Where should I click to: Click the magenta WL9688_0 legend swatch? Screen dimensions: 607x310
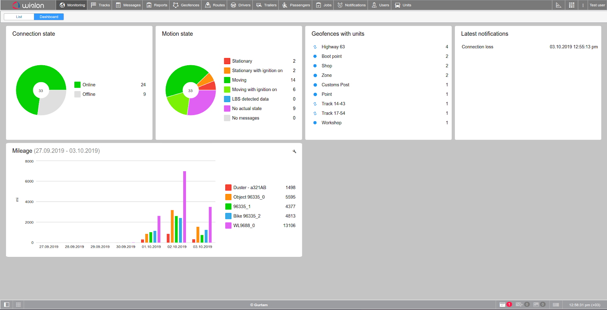coord(228,225)
